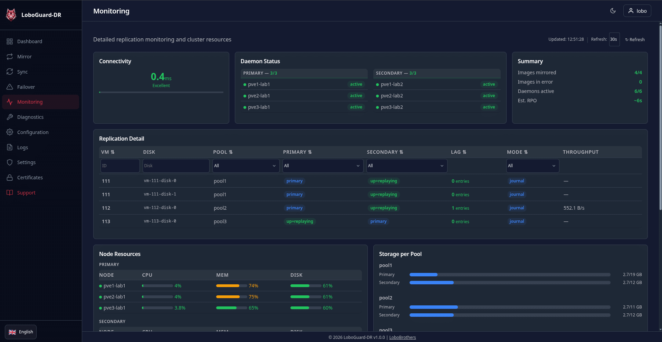
Task: Open the SECONDARY filter dropdown
Action: pos(407,166)
